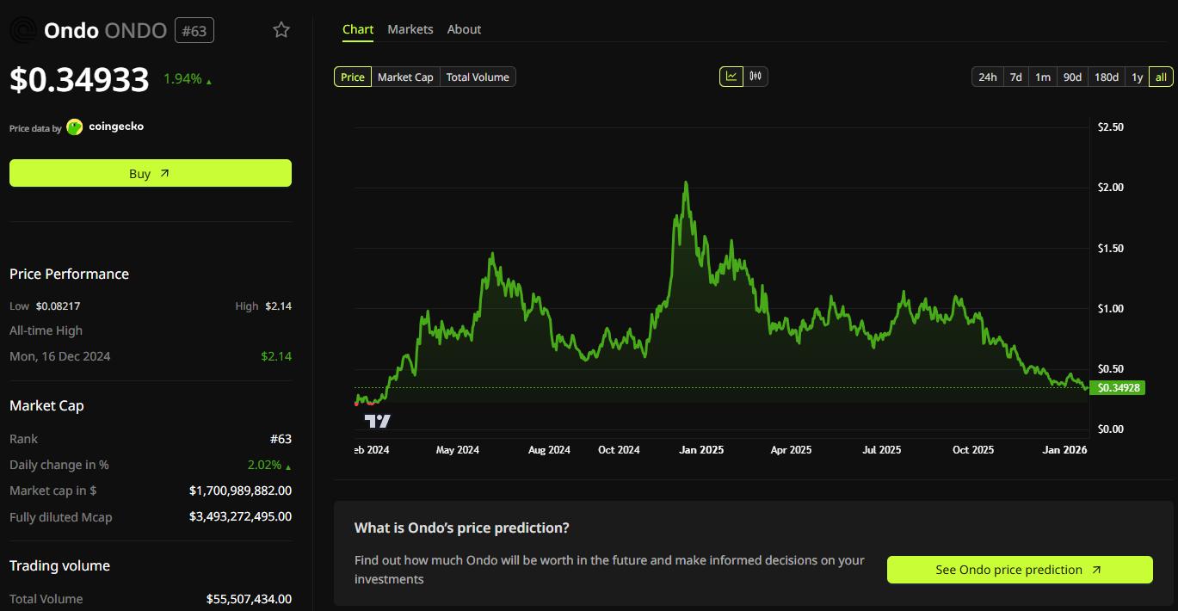The image size is (1178, 611).
Task: Click the price prediction button arrow icon
Action: [x=1096, y=570]
